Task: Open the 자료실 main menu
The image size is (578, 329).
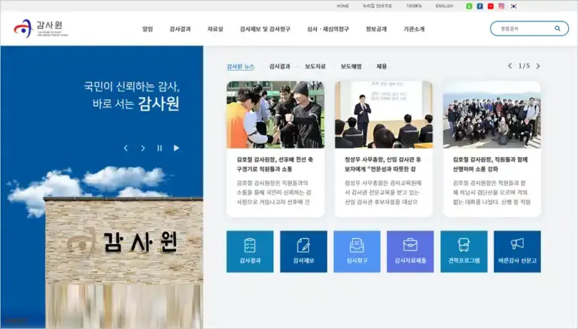Action: tap(215, 29)
